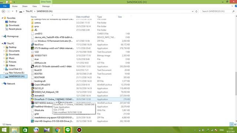The width and height of the screenshot is (237, 133).
Task: Open the File ribbon tab
Action: pyautogui.click(x=5, y=6)
